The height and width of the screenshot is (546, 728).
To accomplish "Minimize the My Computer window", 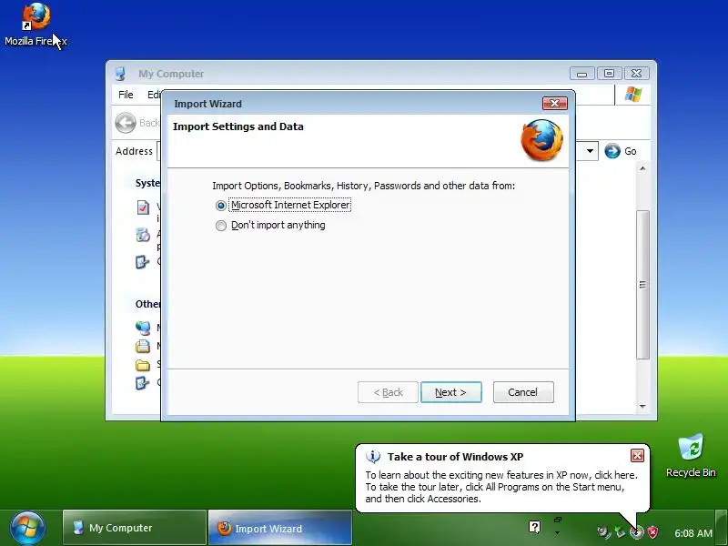I will 582,74.
